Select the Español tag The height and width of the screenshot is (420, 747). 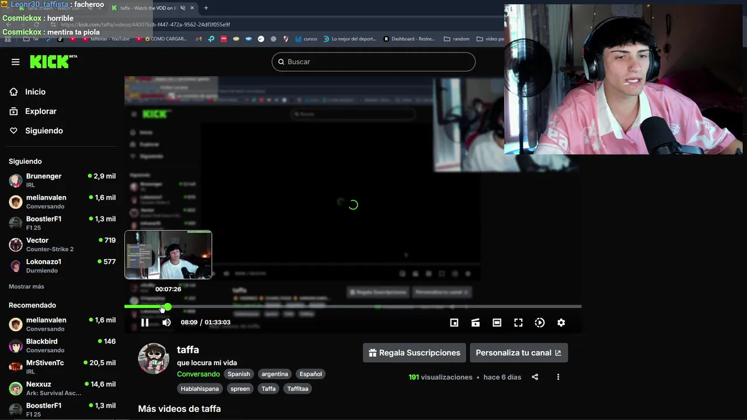click(x=310, y=374)
